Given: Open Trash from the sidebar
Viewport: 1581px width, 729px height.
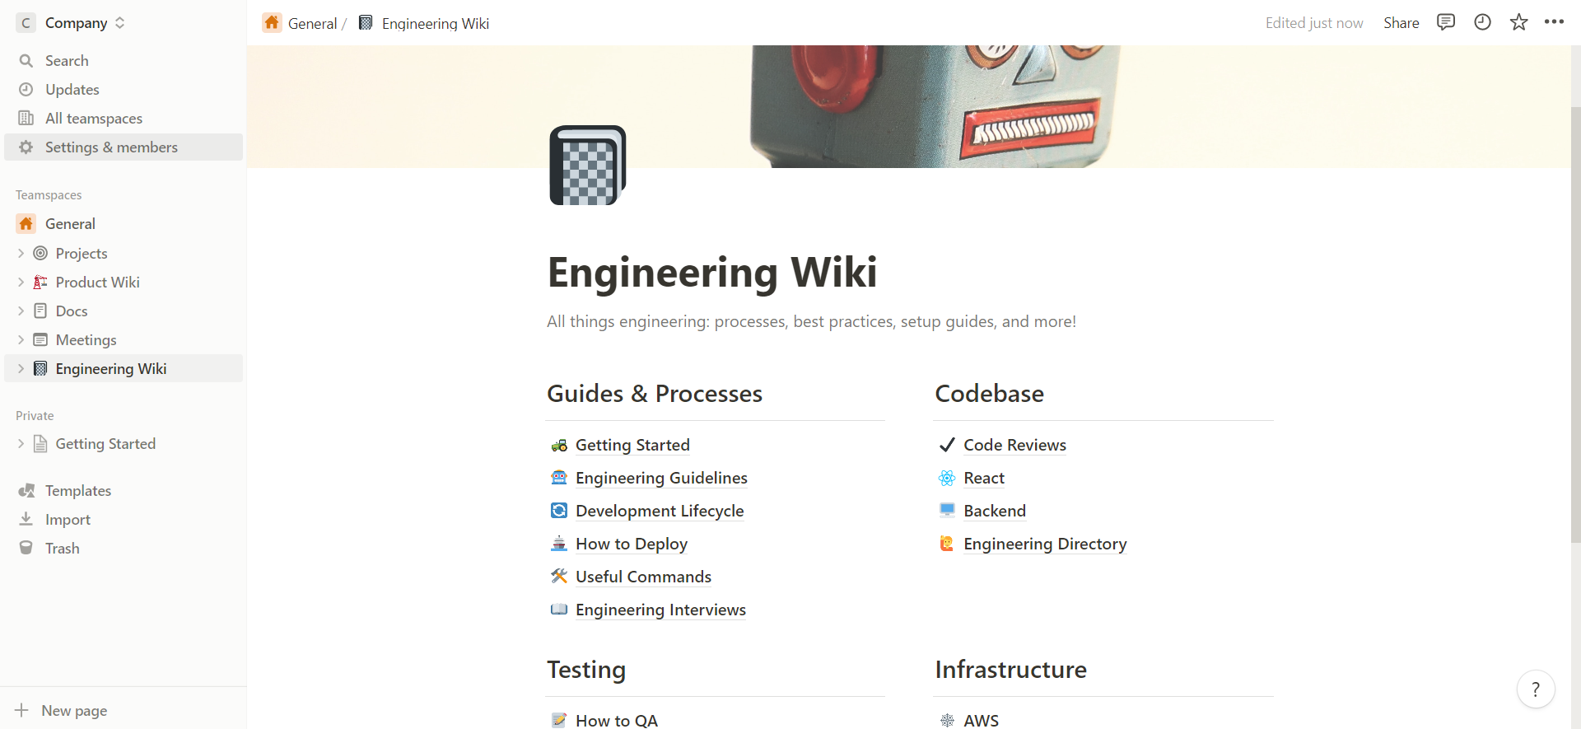Looking at the screenshot, I should (x=124, y=548).
